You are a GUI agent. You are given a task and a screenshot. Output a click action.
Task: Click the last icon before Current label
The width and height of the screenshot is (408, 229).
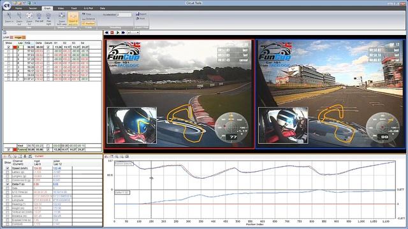[30, 156]
